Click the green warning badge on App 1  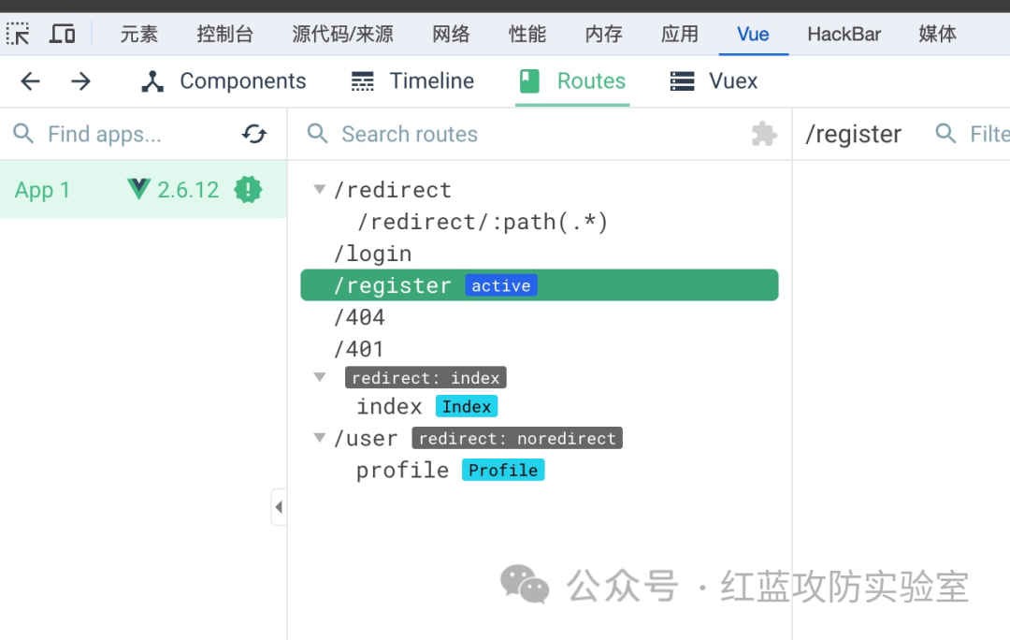[248, 190]
